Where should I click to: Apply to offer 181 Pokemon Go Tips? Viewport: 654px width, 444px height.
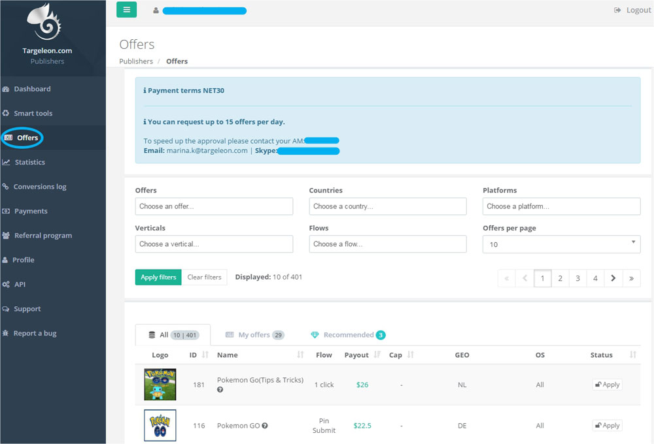point(608,385)
